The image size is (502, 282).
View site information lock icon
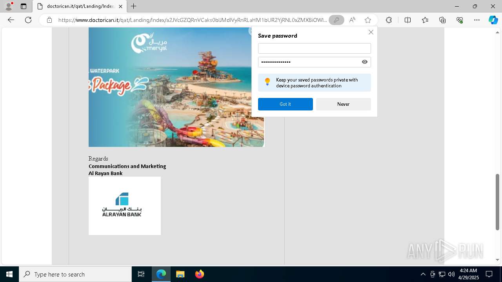tap(49, 20)
